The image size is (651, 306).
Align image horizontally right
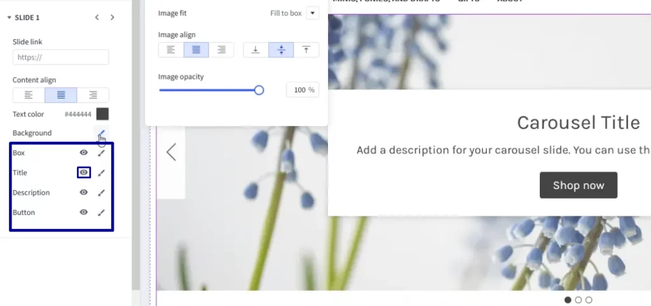pyautogui.click(x=221, y=50)
